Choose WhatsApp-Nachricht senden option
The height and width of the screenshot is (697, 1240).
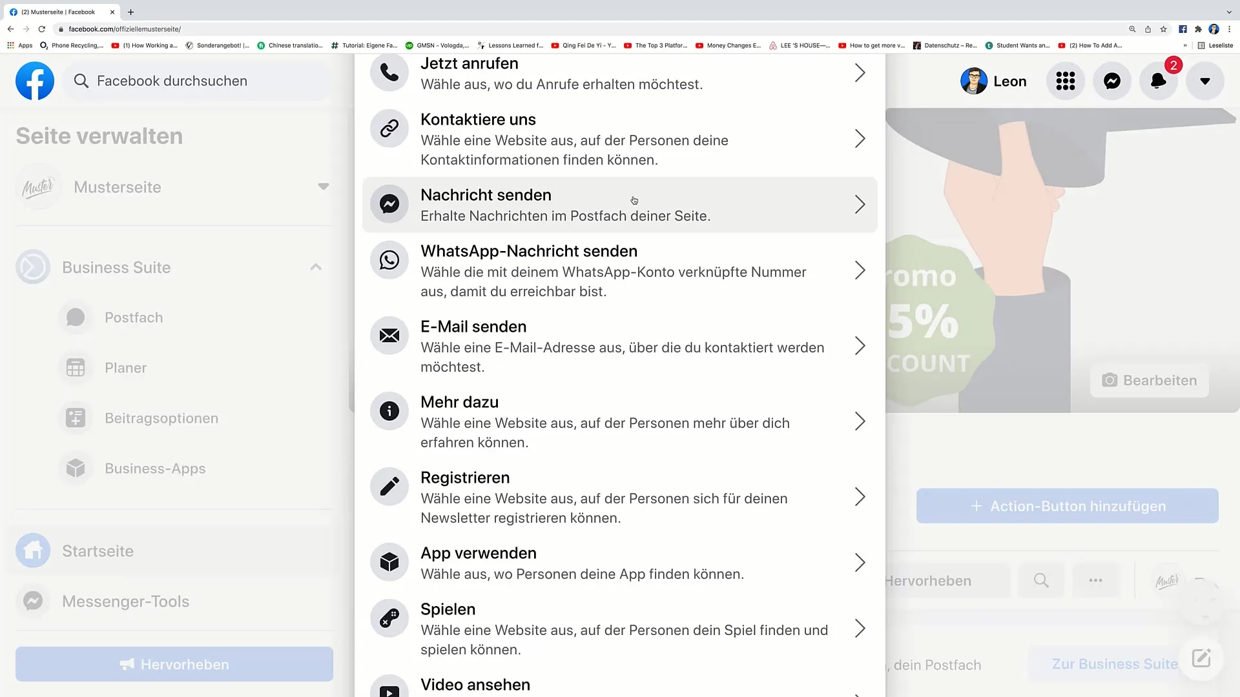point(620,270)
